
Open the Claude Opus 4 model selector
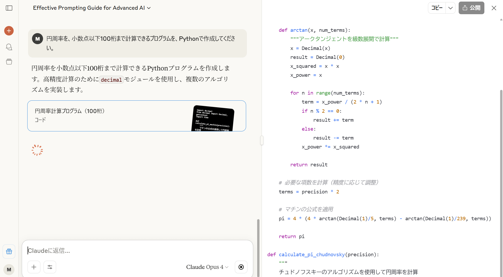[207, 267]
